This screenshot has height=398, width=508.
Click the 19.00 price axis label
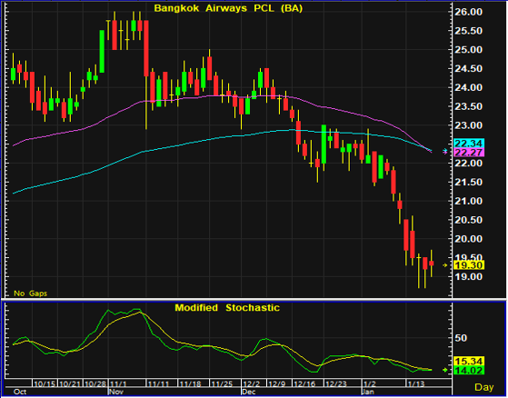pyautogui.click(x=469, y=277)
